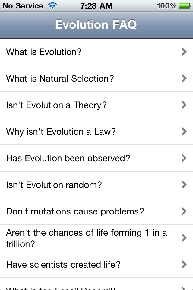Tap arrow beside Has Evolution been observed?
193x290 pixels.
[184, 158]
